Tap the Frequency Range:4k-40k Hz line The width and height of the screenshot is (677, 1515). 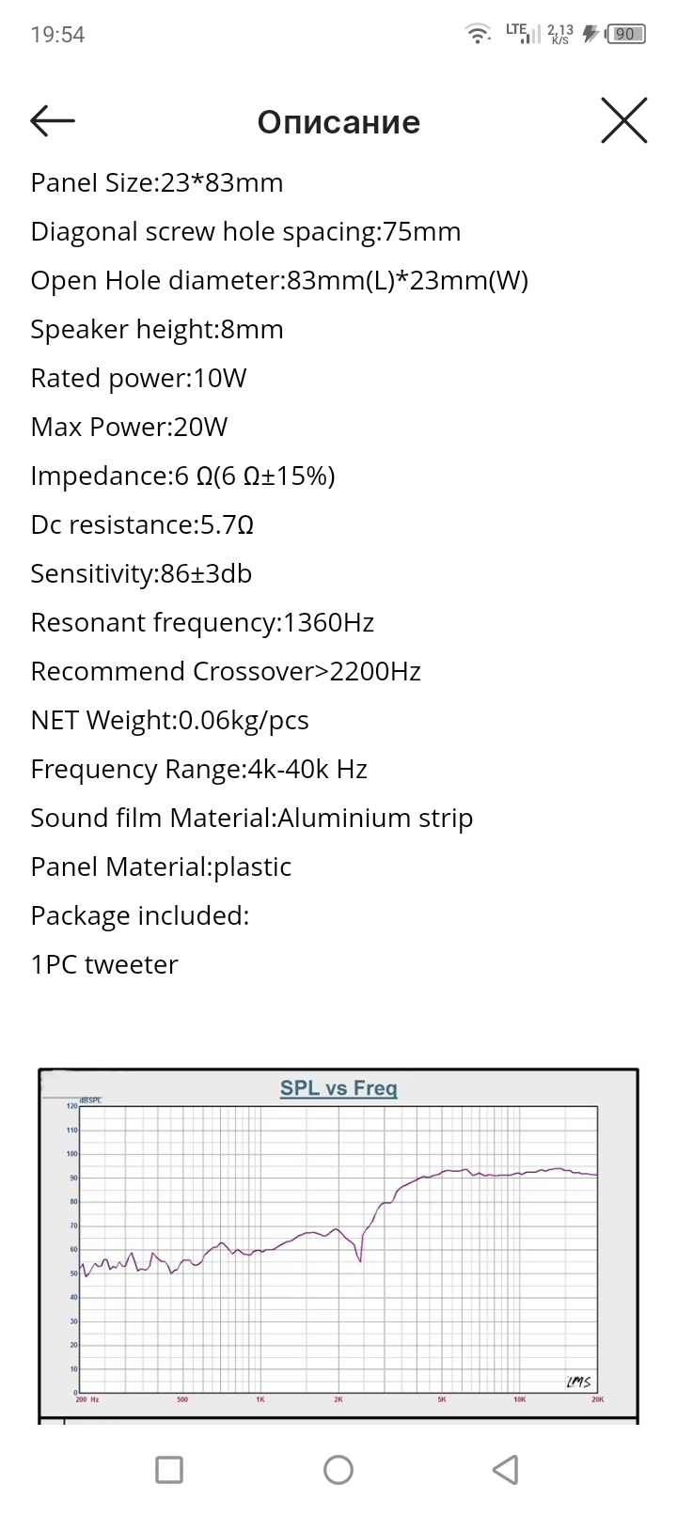[198, 769]
